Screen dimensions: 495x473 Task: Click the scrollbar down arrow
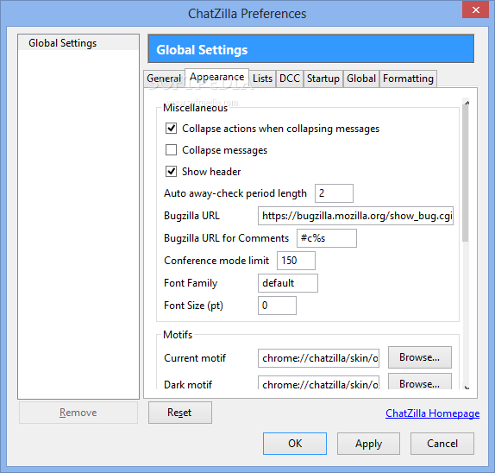coord(467,387)
